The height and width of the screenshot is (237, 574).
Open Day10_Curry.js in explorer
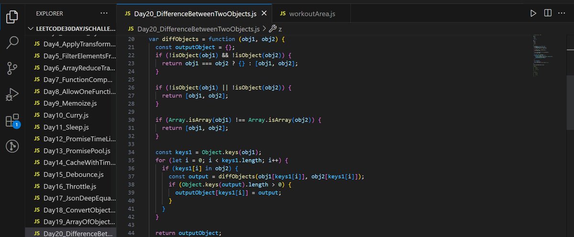pos(72,115)
